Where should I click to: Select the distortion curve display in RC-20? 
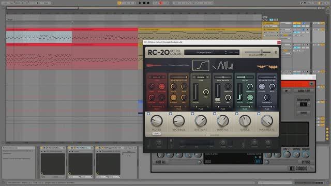201,66
